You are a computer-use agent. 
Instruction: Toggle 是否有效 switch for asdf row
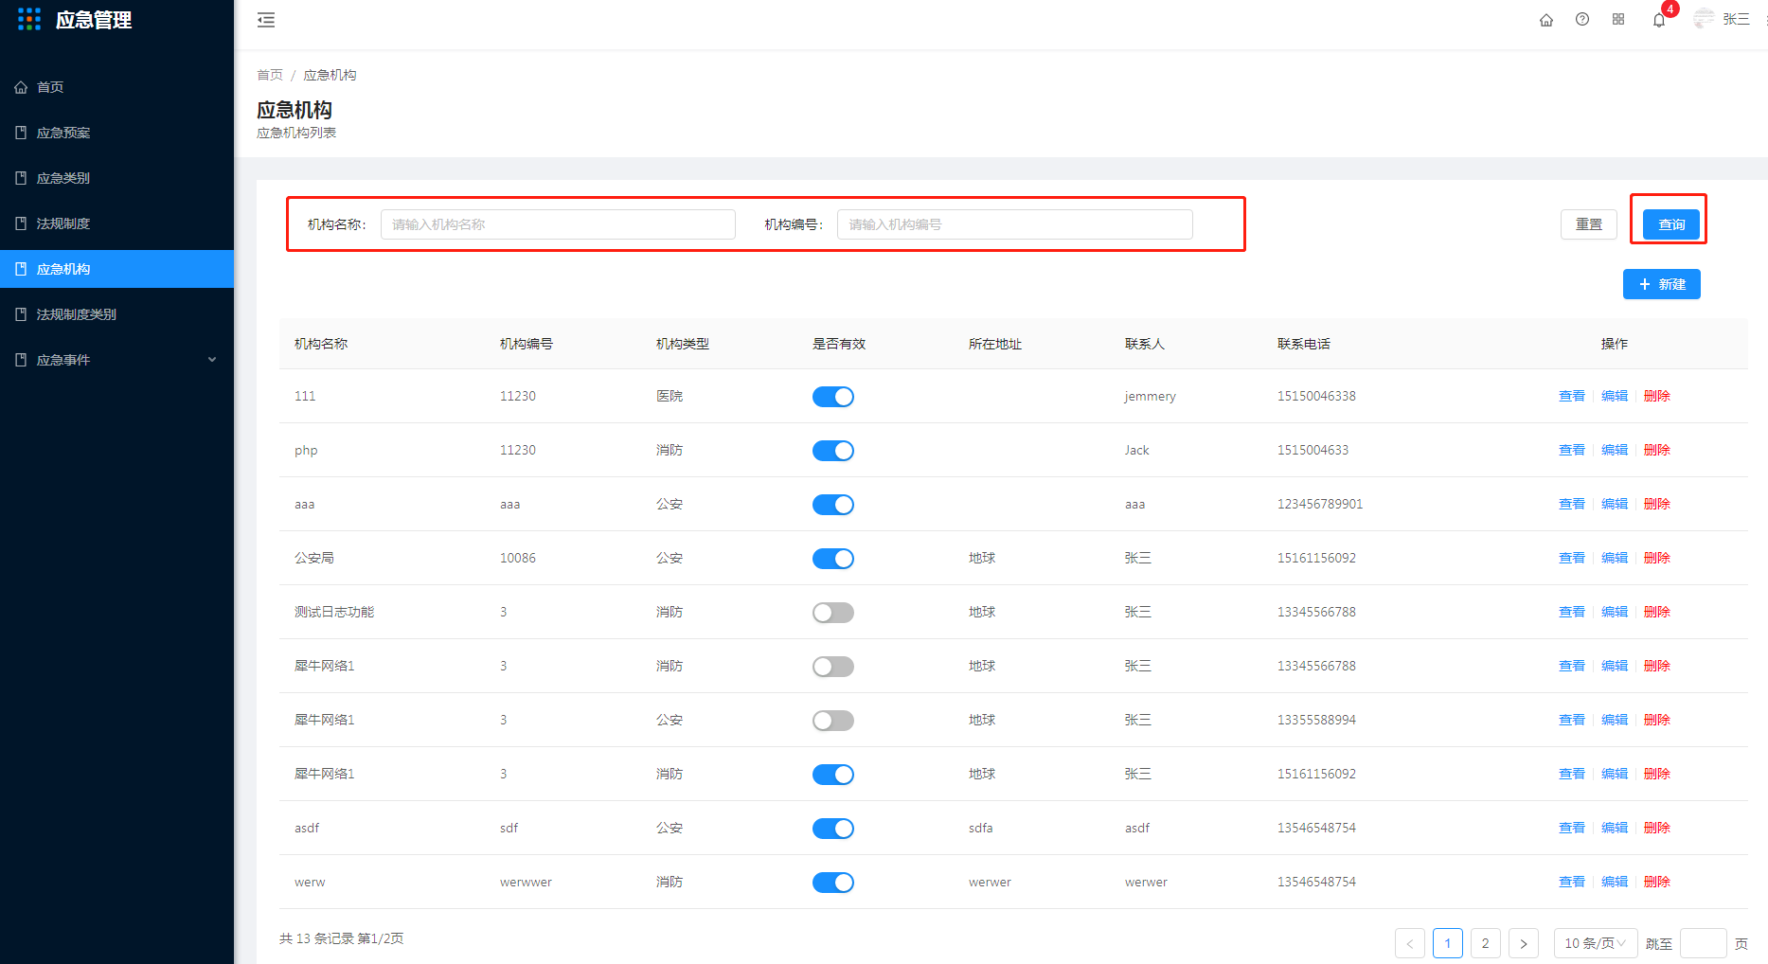833,829
